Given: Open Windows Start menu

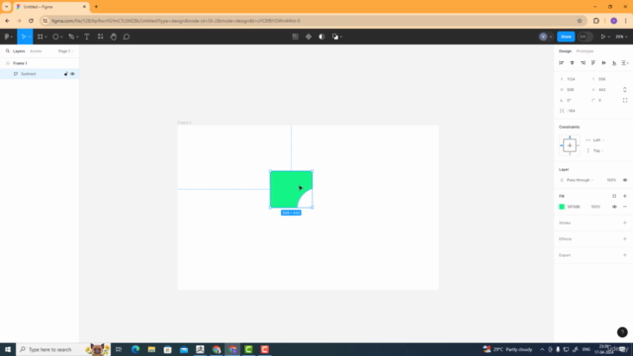Looking at the screenshot, I should 8,349.
